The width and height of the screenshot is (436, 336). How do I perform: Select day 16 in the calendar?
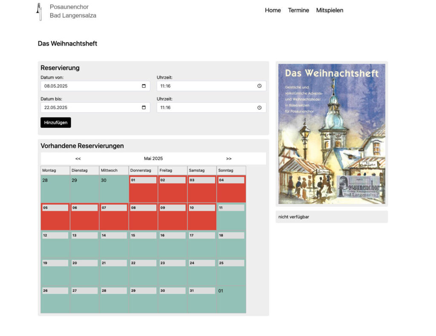click(172, 244)
